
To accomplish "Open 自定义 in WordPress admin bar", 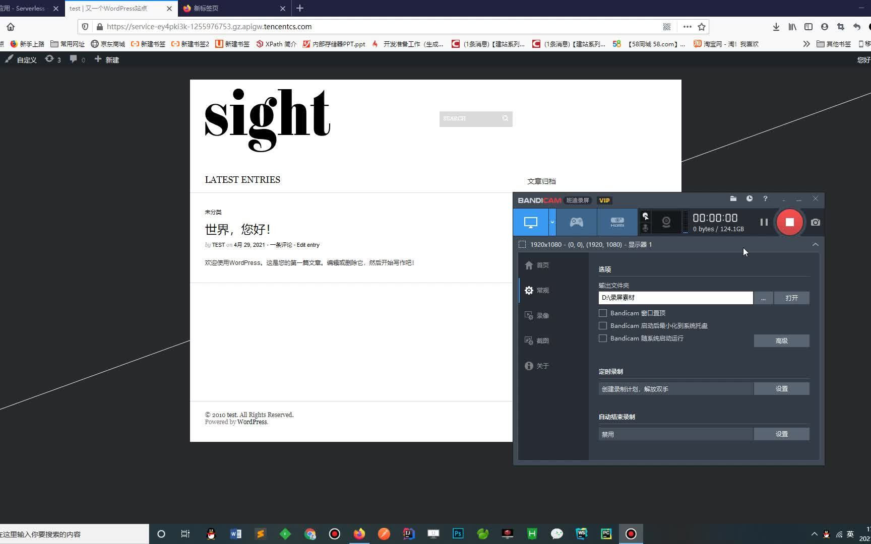I will 21,59.
